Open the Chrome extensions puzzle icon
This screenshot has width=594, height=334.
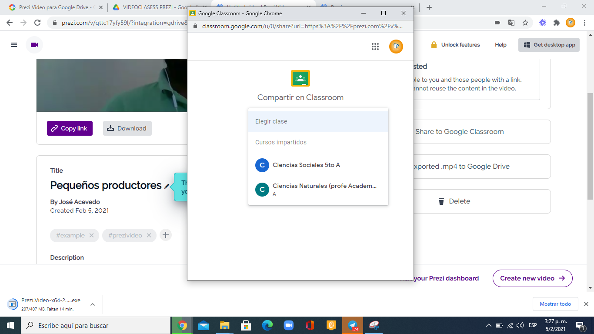(557, 23)
